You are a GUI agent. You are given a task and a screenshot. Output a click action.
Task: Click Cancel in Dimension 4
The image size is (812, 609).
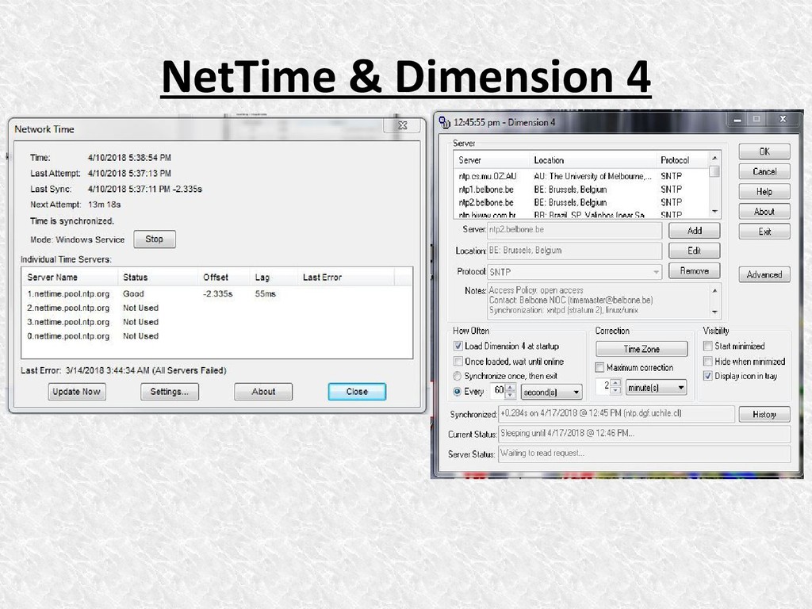[x=764, y=171]
